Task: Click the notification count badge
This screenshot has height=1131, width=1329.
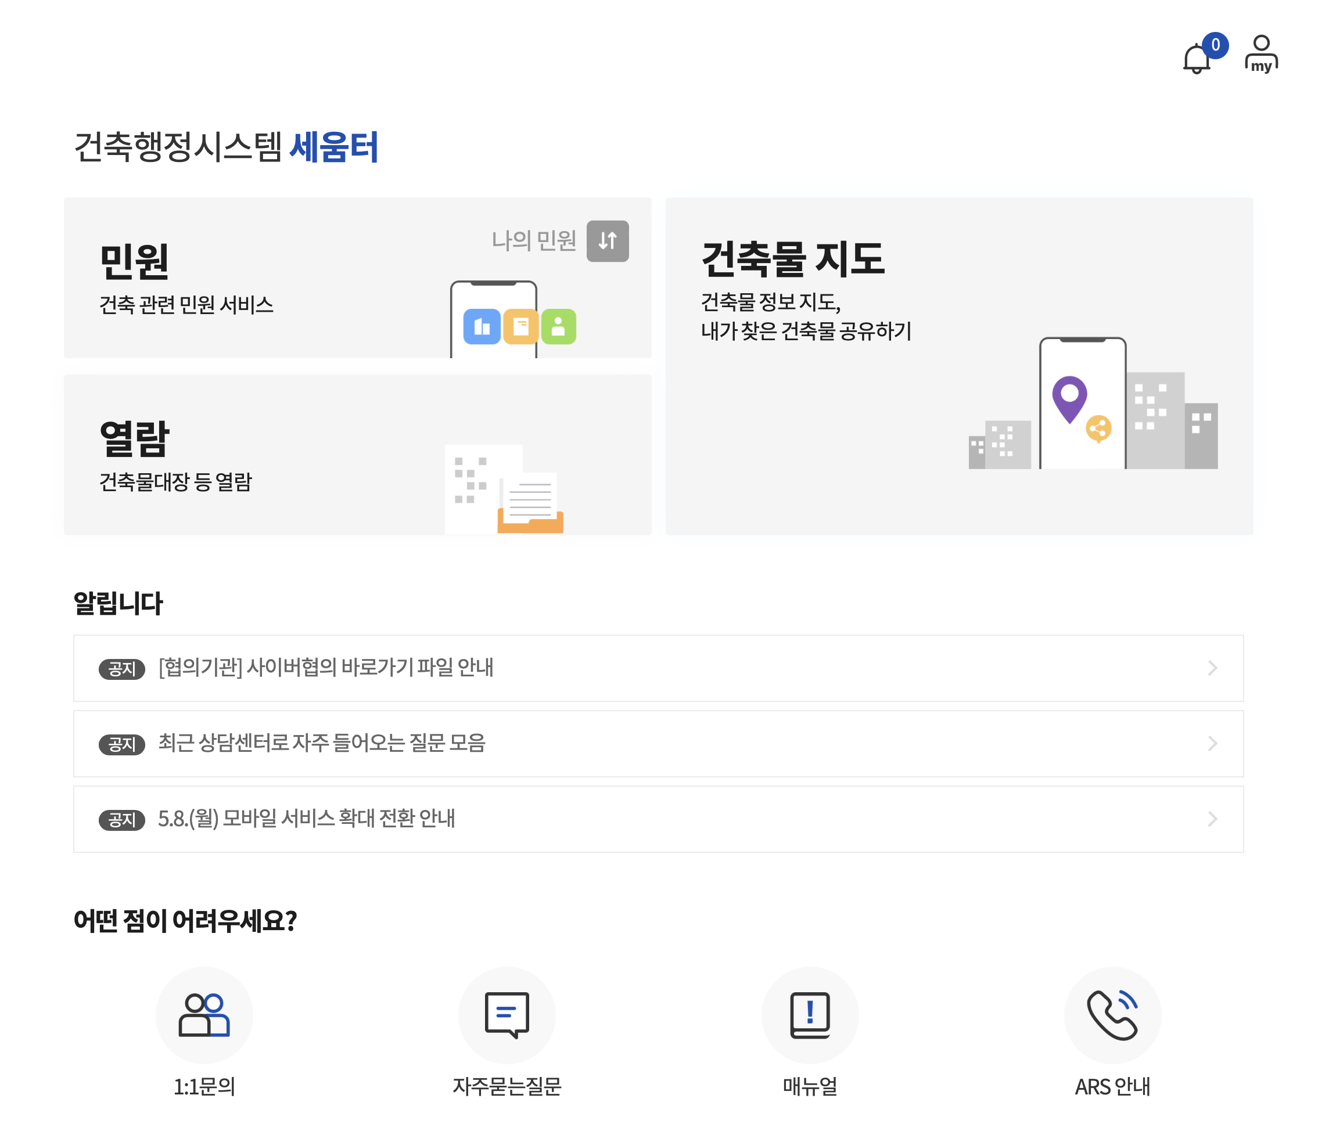Action: click(1215, 45)
